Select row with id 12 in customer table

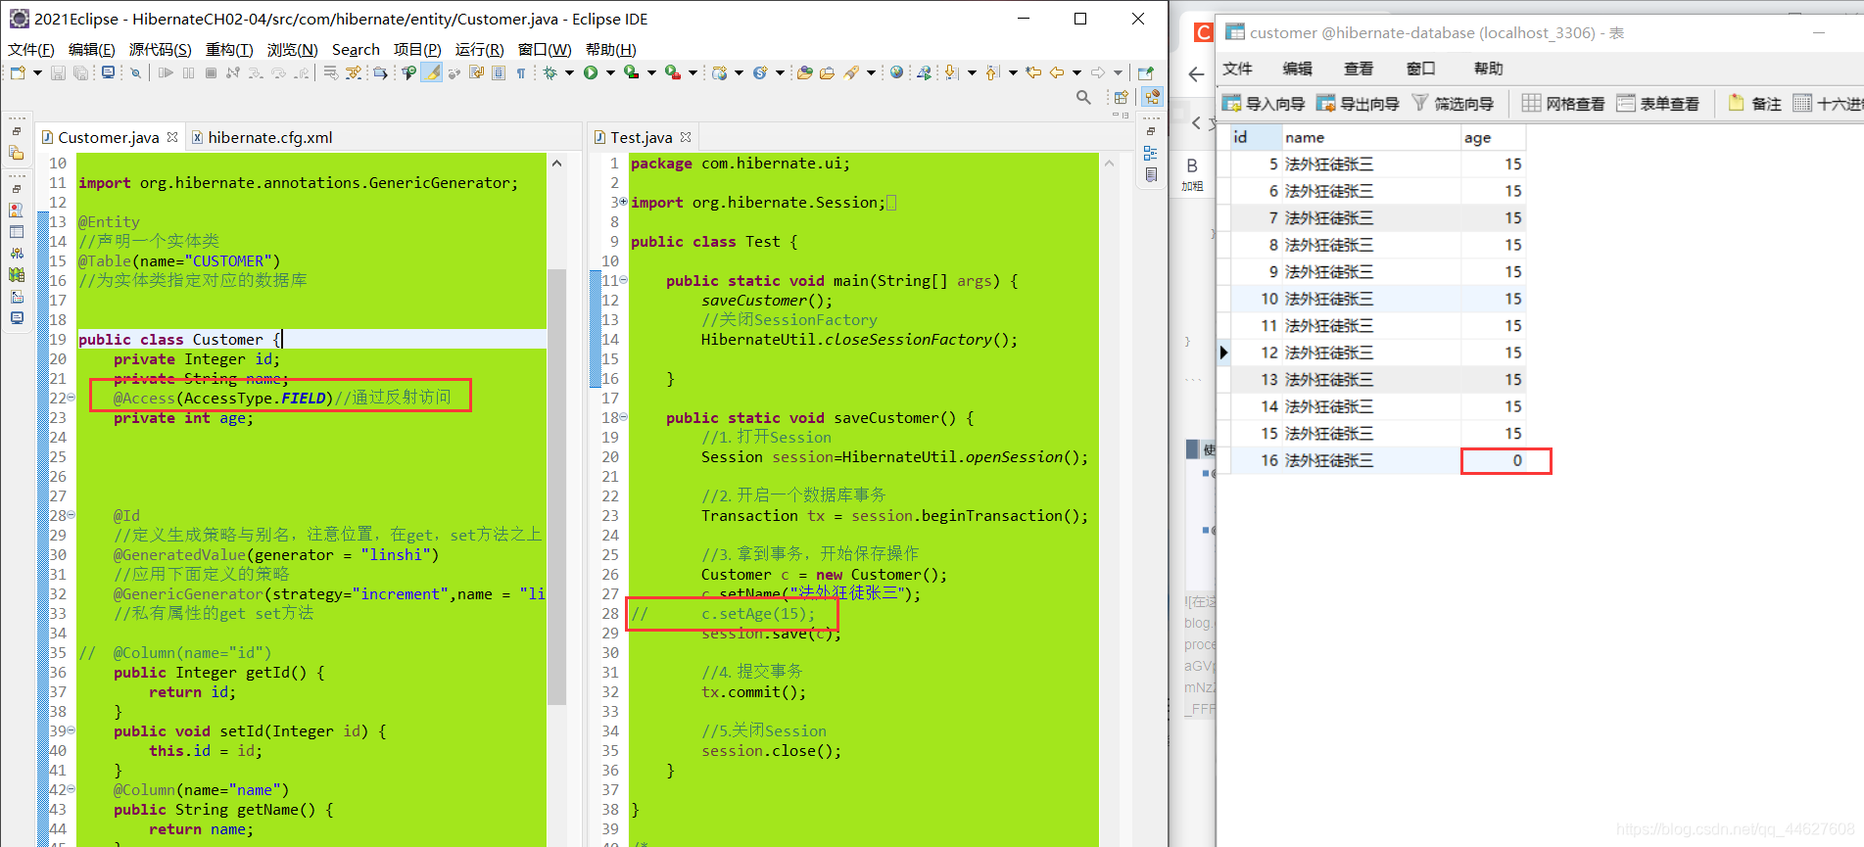click(1378, 353)
